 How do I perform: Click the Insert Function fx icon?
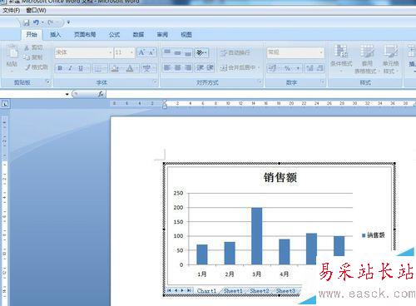101,94
